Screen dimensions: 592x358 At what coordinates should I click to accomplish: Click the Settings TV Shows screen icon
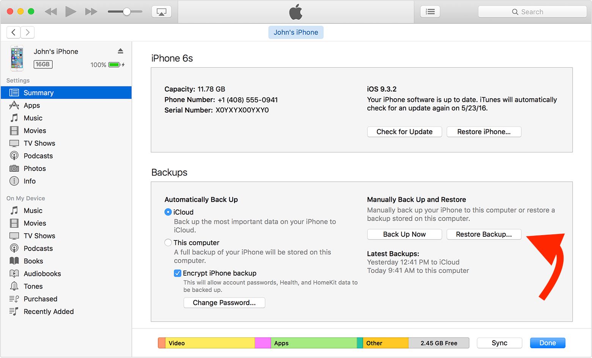pos(14,143)
